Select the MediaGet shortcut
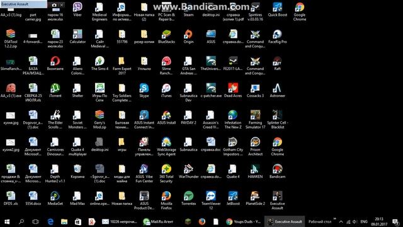 tap(55, 199)
